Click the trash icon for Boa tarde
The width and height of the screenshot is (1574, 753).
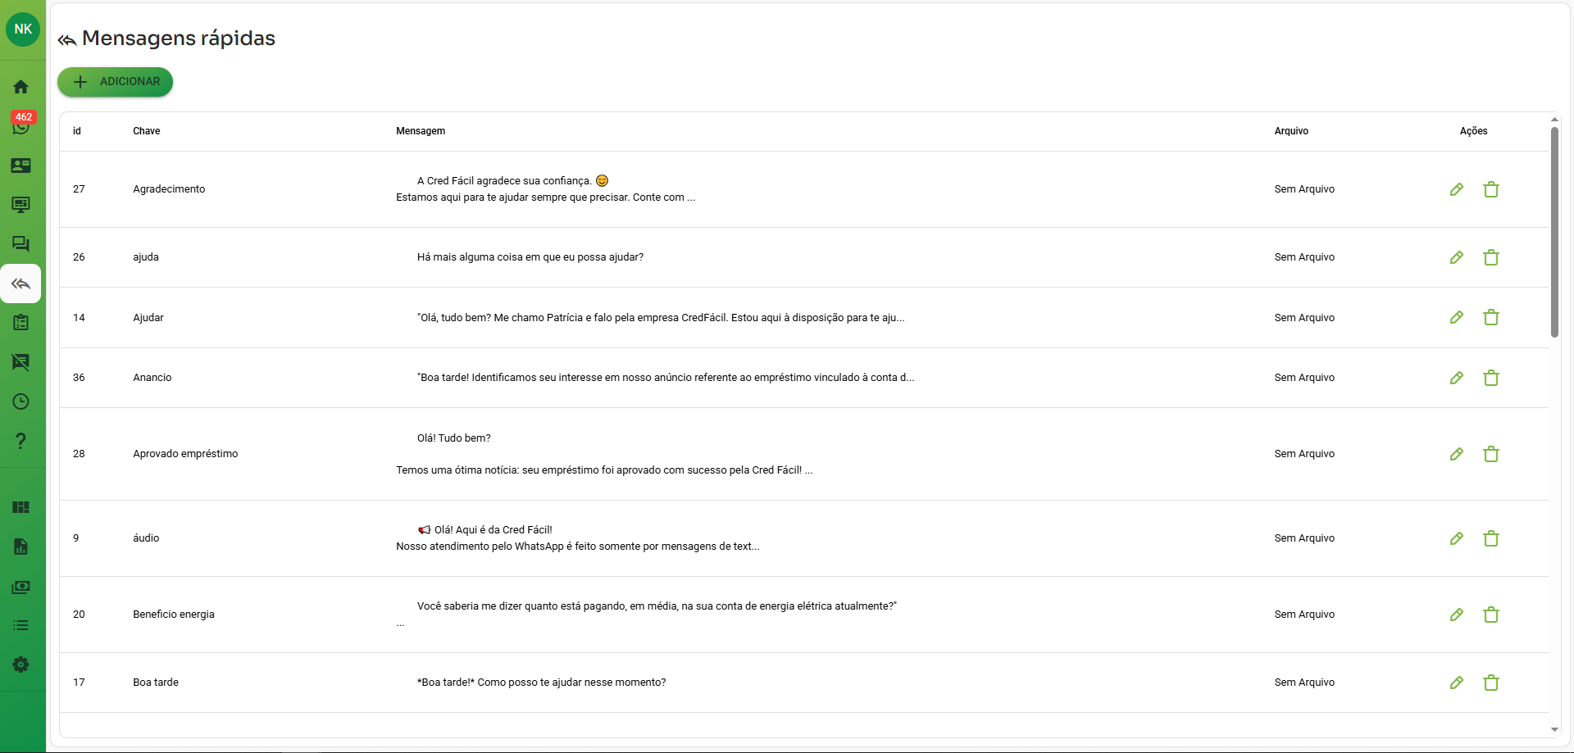[x=1490, y=683]
